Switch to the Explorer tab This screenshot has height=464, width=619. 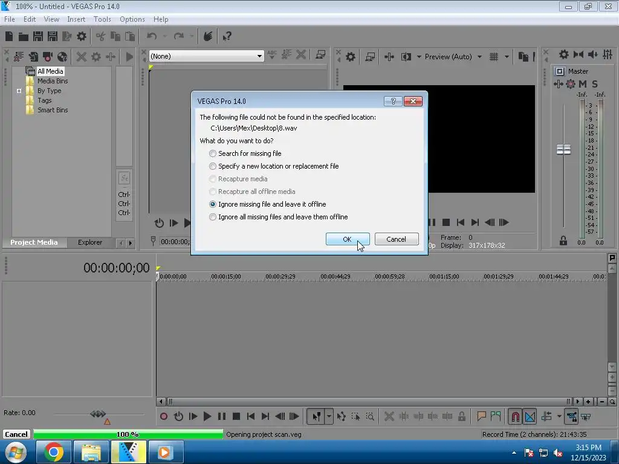(90, 242)
